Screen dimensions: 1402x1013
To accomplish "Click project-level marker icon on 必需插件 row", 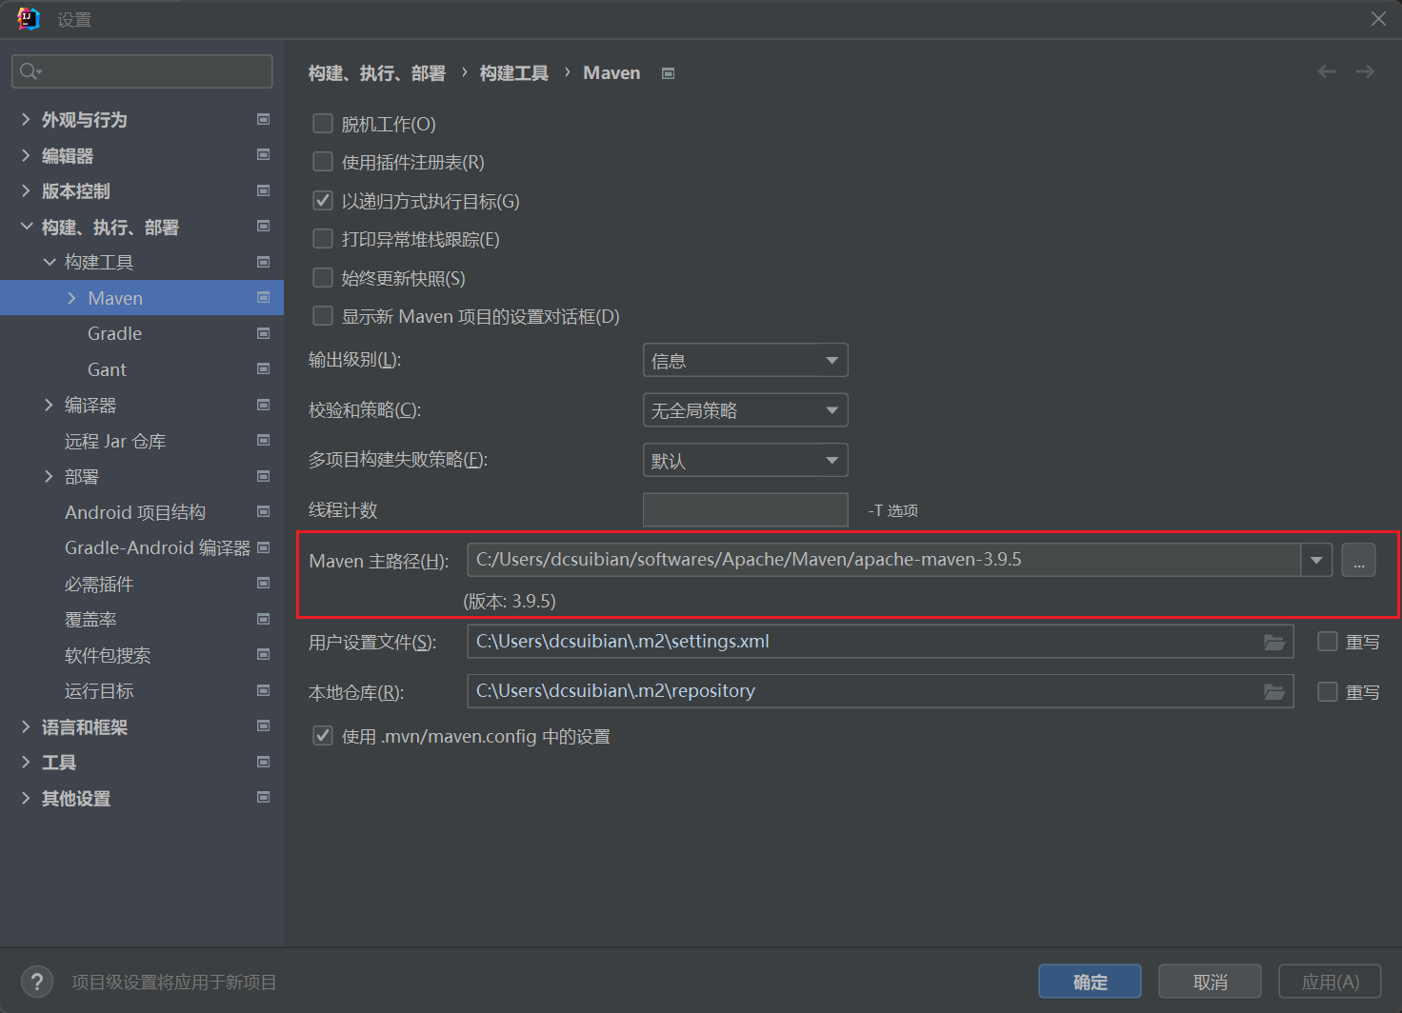I will tap(264, 584).
